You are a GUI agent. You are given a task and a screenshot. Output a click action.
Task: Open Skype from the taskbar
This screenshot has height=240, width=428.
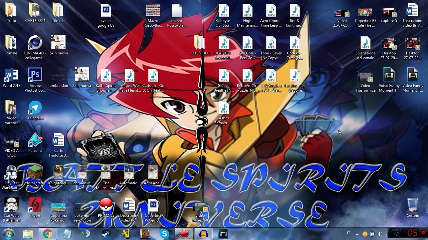tap(165, 234)
